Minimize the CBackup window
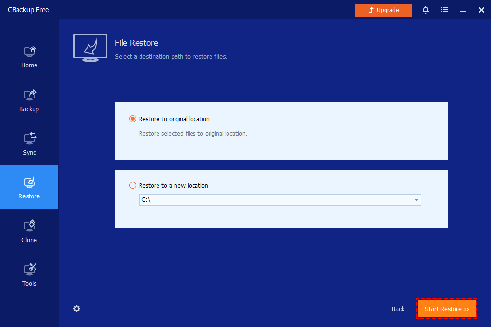Screen dimensions: 491x327 (463, 10)
